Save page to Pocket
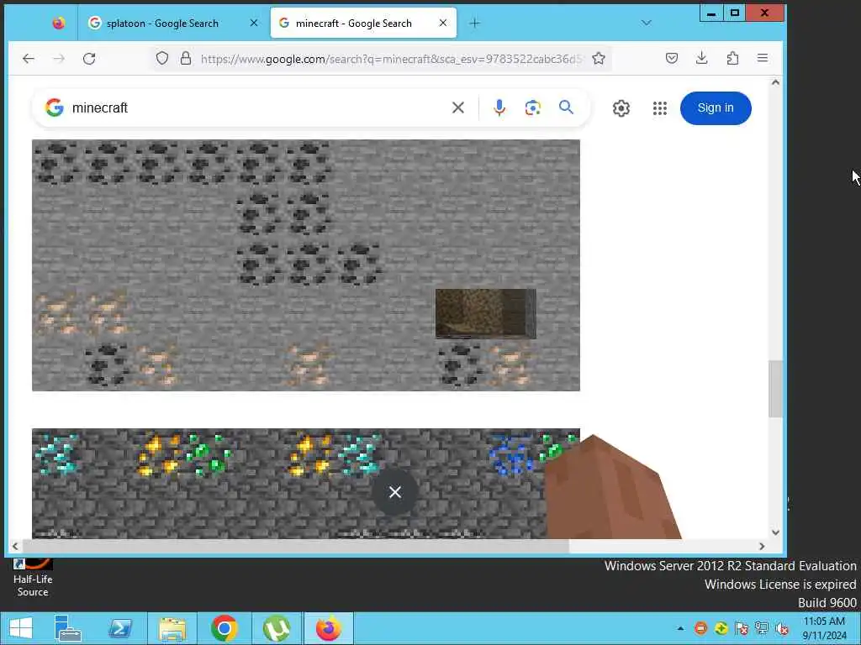861x645 pixels. coord(672,58)
